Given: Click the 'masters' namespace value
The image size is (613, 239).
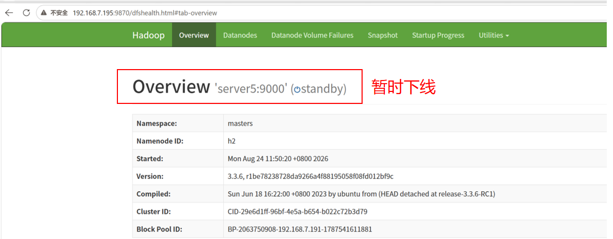Looking at the screenshot, I should tap(240, 124).
